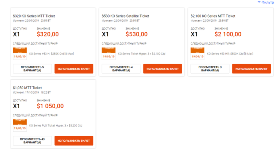This screenshot has width=280, height=152.
Task: Click calendar icon on $2,100 KO Series ticket
Action: click(x=198, y=54)
